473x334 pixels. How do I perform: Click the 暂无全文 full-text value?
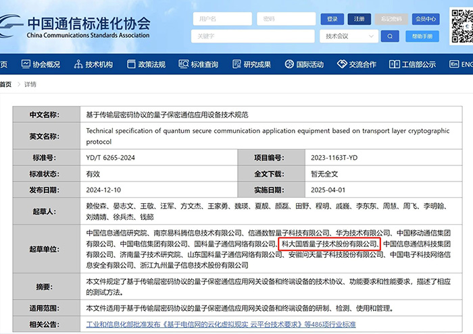(324, 174)
